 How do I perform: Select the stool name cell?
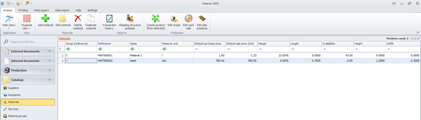[145, 61]
